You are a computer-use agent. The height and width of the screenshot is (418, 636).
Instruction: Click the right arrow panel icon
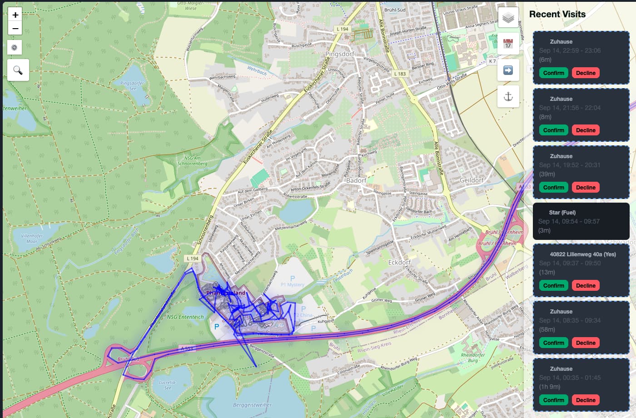pos(508,70)
